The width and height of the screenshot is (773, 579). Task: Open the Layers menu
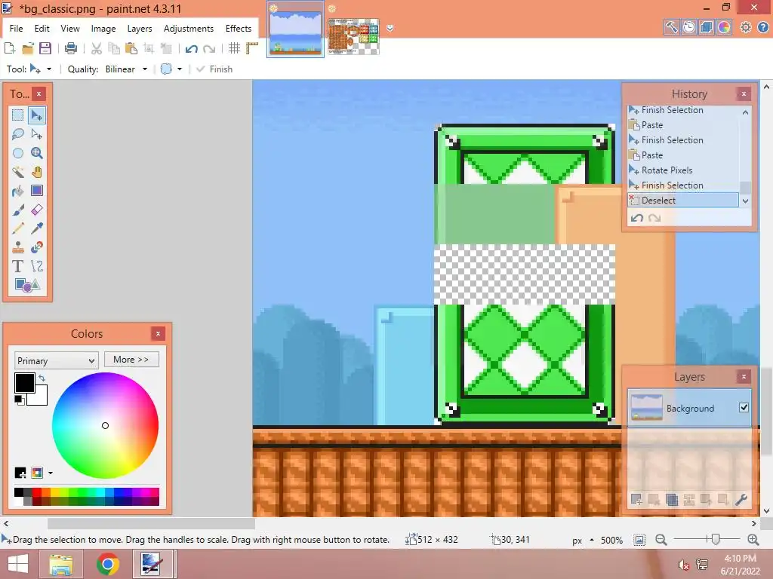pos(140,29)
